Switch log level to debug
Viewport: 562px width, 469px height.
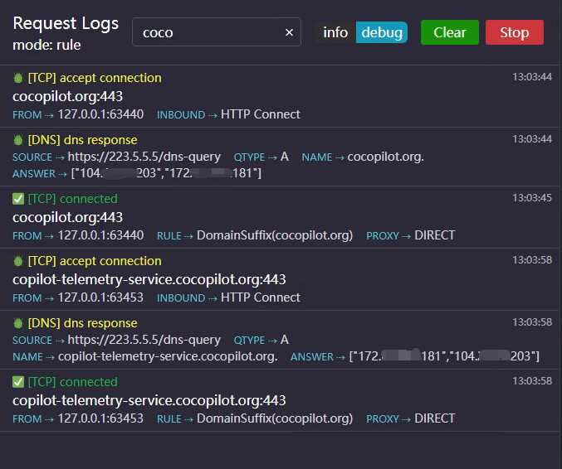click(x=382, y=32)
